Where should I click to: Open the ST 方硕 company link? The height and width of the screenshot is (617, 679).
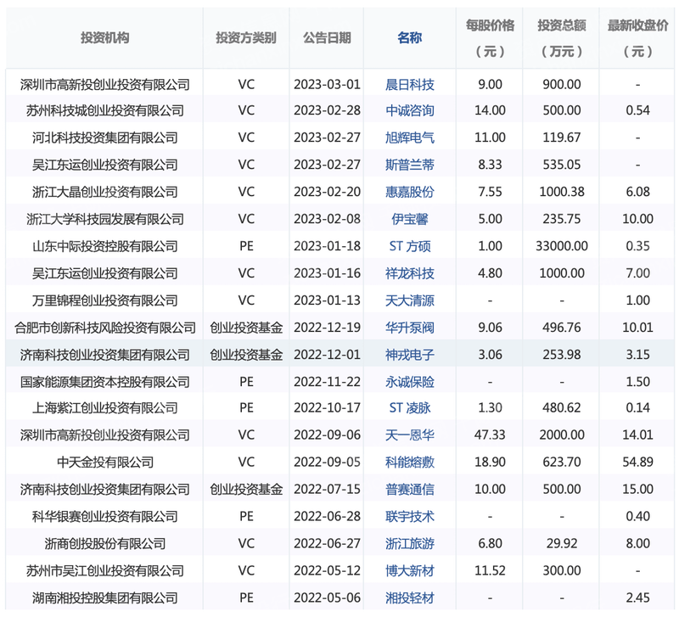pos(410,246)
